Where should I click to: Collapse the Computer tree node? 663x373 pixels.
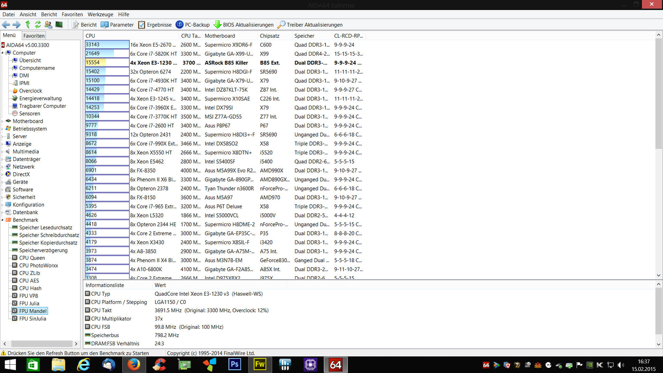click(x=2, y=53)
